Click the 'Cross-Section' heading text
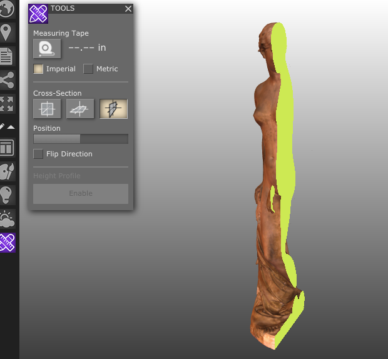Image resolution: width=388 pixels, height=359 pixels. [x=58, y=93]
